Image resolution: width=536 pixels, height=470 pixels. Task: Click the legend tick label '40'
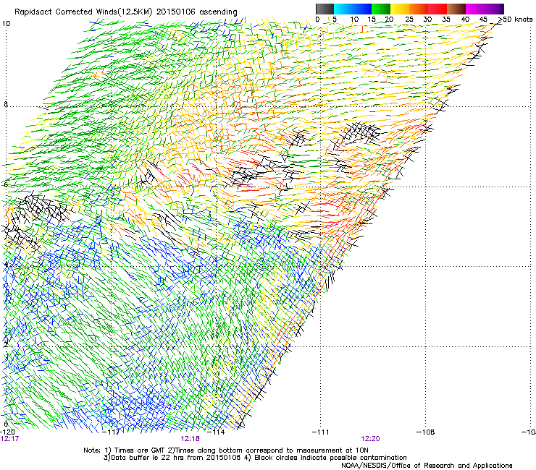465,20
